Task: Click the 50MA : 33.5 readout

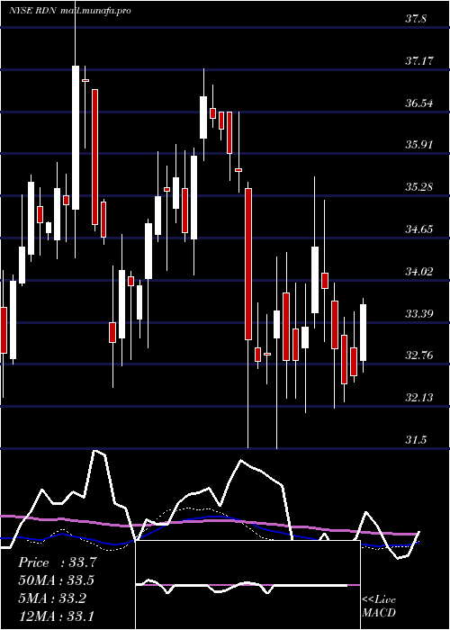Action: pyautogui.click(x=56, y=580)
